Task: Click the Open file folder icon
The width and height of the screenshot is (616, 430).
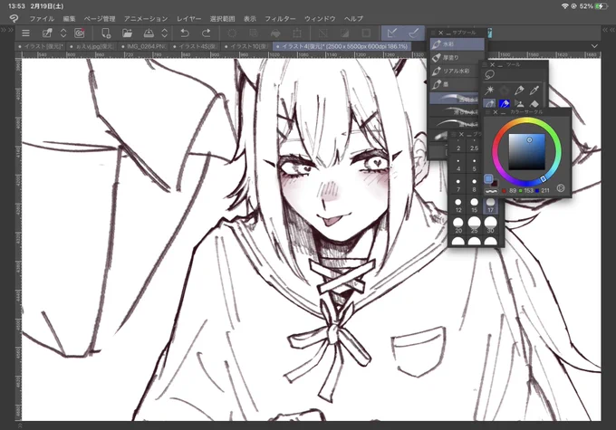Action: 127,33
